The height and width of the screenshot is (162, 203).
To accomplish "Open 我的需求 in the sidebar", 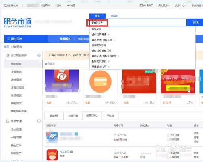I will (x=16, y=103).
